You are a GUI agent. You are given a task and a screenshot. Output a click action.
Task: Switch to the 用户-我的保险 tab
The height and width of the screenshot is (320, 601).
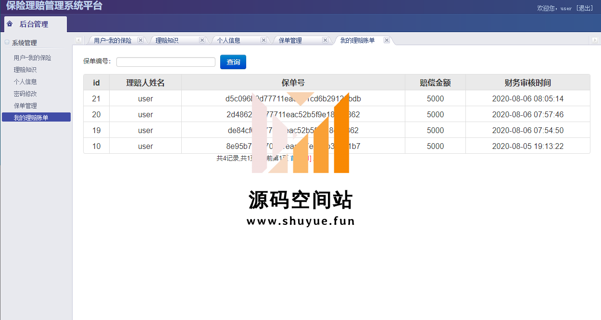point(113,40)
